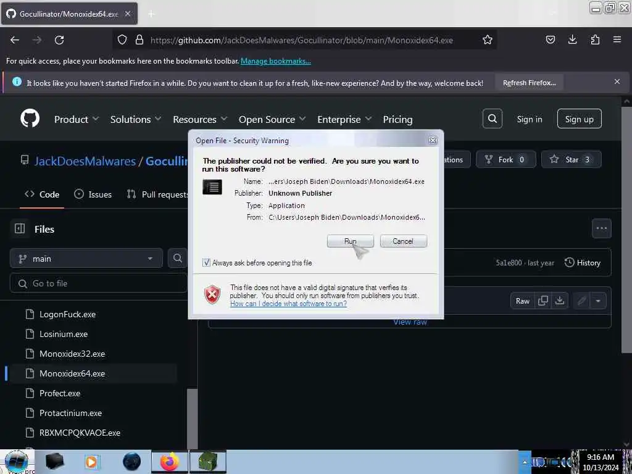Click the Sign up button
Viewport: 632px width, 474px height.
[x=579, y=119]
